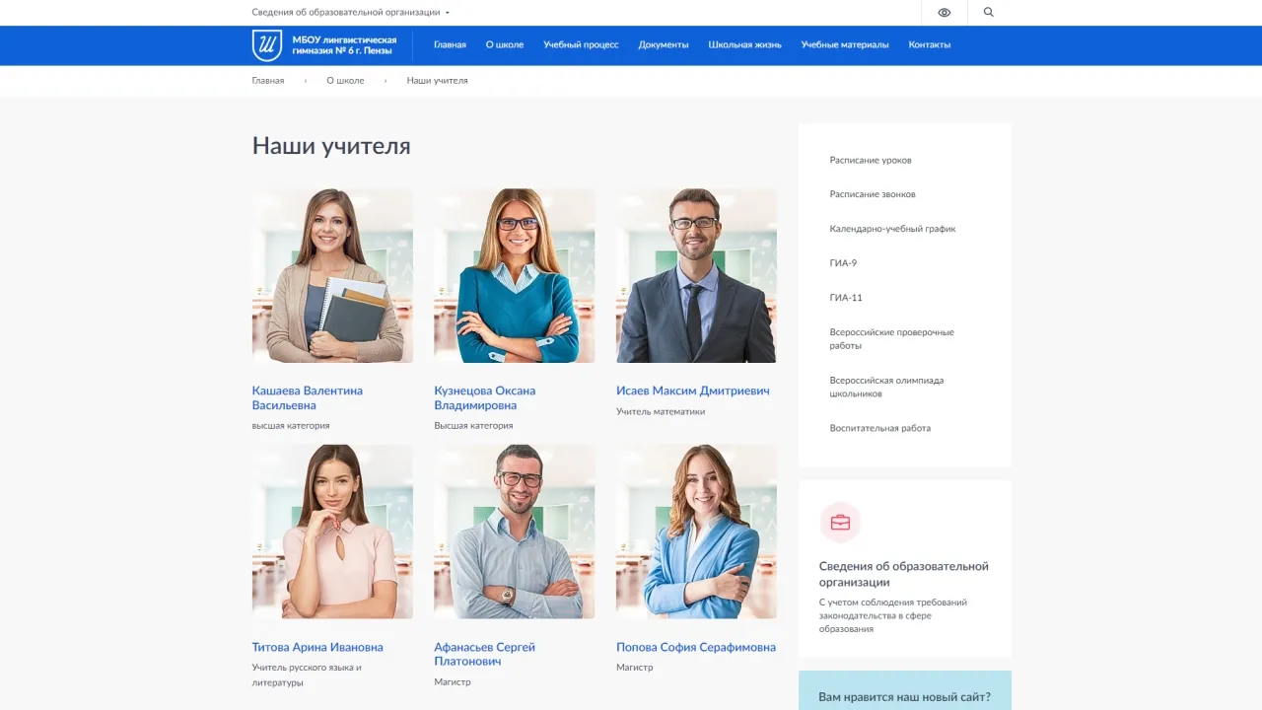Image resolution: width=1262 pixels, height=710 pixels.
Task: Open teacher profile 'Кашаева Валентина Васильевна'
Action: (x=308, y=398)
